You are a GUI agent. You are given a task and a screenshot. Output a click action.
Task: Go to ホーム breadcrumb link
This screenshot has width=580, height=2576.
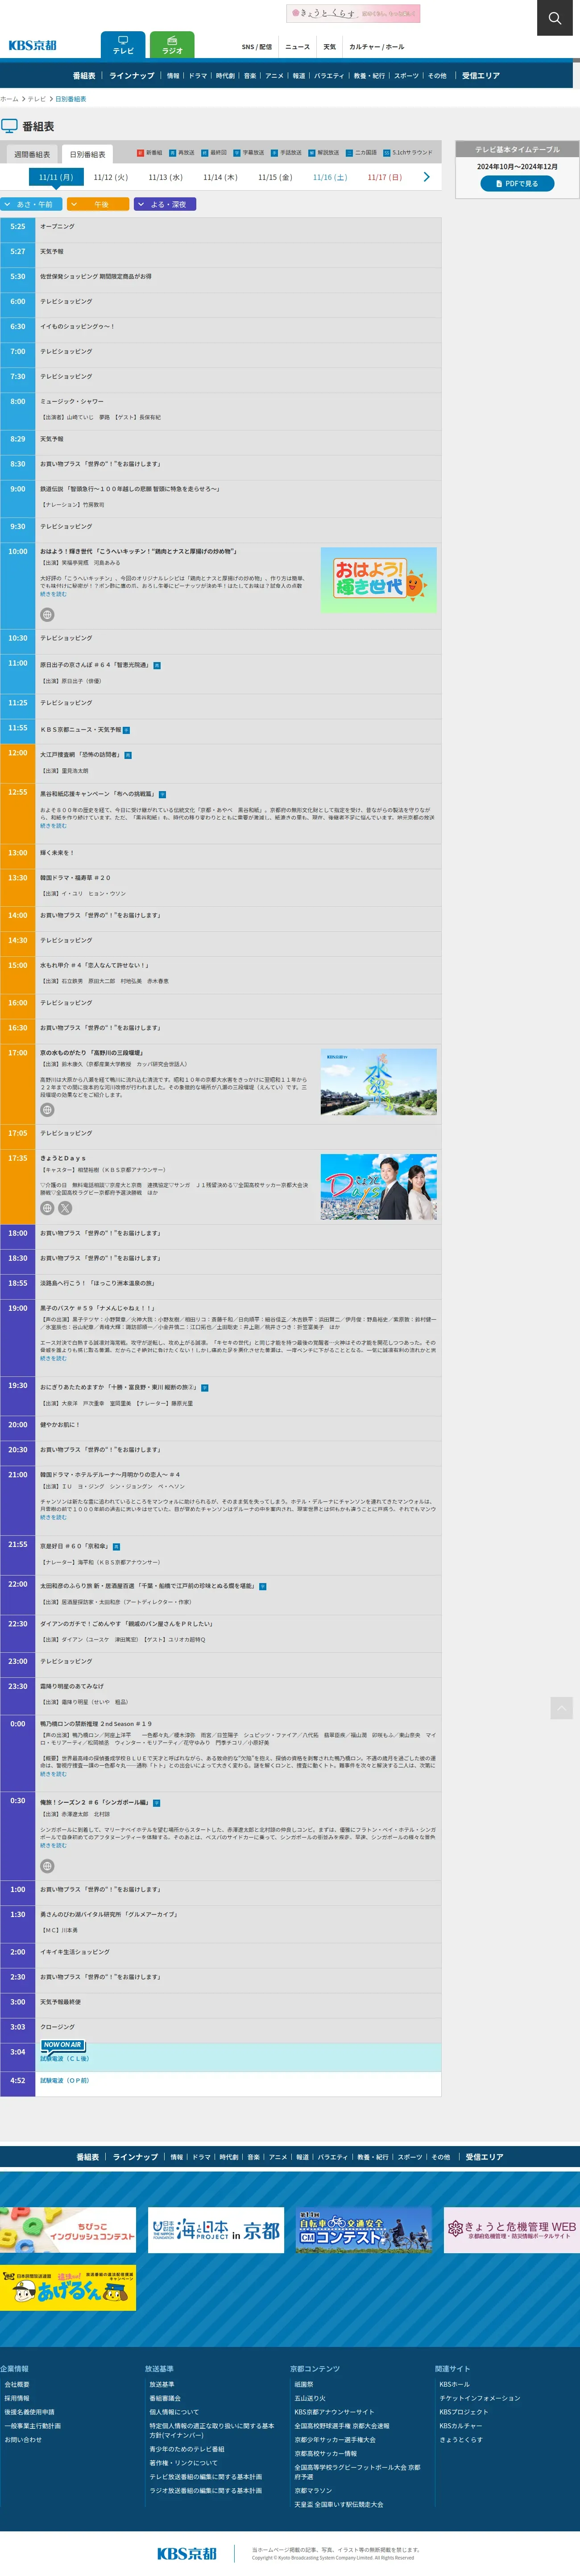click(x=9, y=99)
